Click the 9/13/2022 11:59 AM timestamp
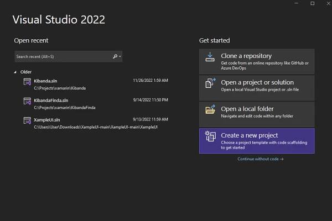 151,119
